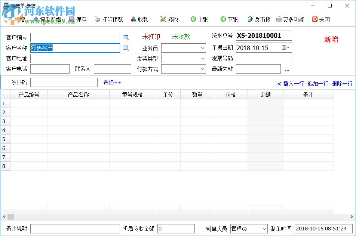
Task: Click the 选择++ product selection link
Action: coord(112,83)
